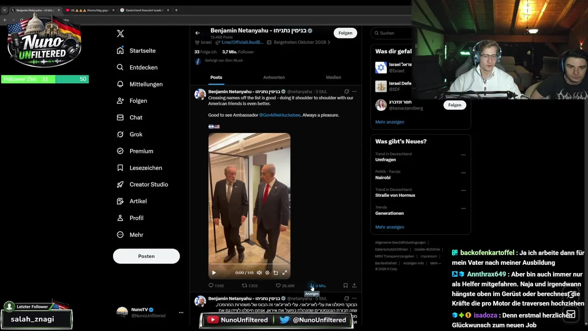View the post analytics showing 4 Mio.
The image size is (588, 331).
pos(318,285)
